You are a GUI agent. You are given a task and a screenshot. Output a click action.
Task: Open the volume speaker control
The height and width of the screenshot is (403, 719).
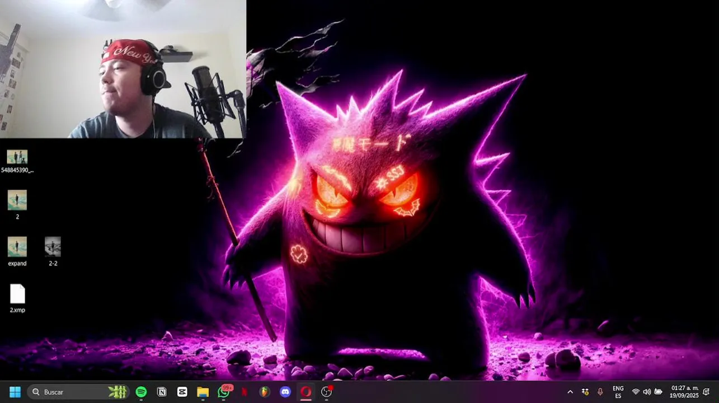[x=647, y=392]
